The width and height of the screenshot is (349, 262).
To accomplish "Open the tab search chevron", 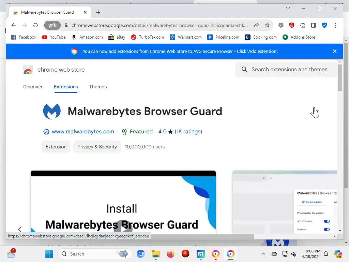I will click(x=288, y=9).
